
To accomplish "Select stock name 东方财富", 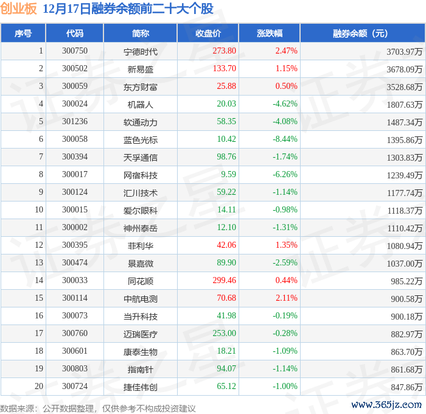I will click(x=140, y=87).
